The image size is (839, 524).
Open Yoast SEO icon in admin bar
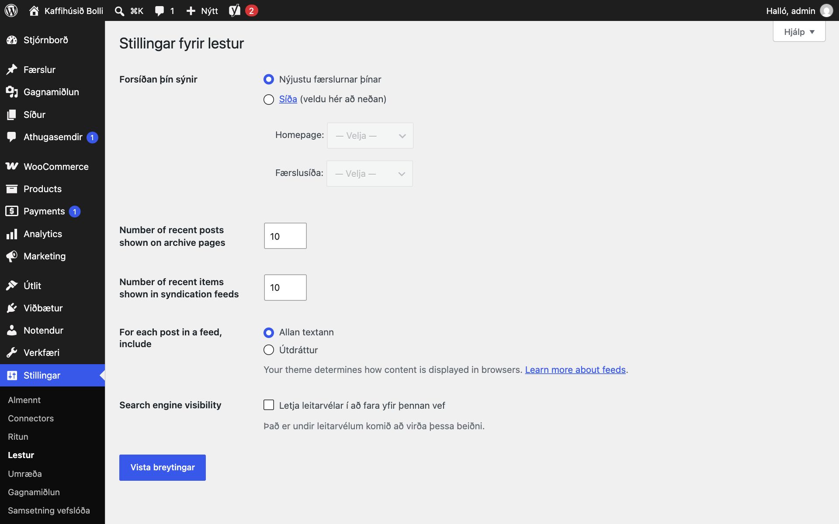235,10
